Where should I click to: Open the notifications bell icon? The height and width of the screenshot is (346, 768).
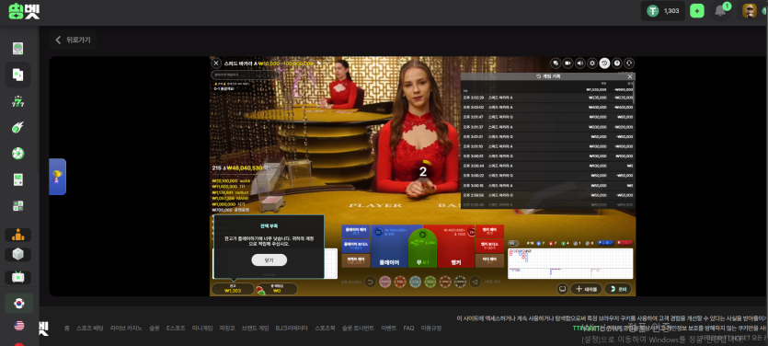[x=720, y=11]
